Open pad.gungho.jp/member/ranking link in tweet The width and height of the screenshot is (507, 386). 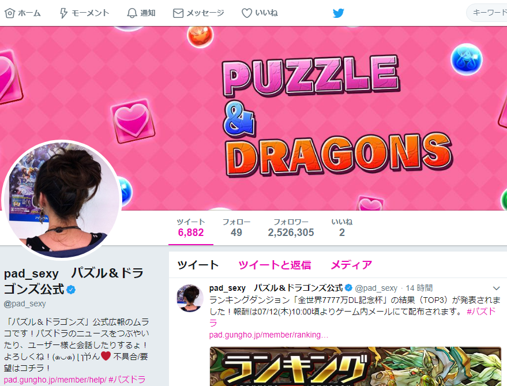click(x=269, y=335)
